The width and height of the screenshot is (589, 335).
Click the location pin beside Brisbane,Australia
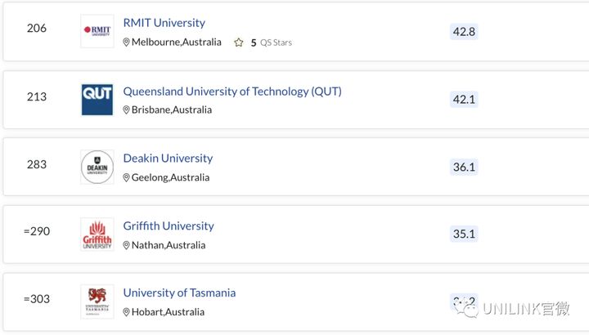coord(126,110)
